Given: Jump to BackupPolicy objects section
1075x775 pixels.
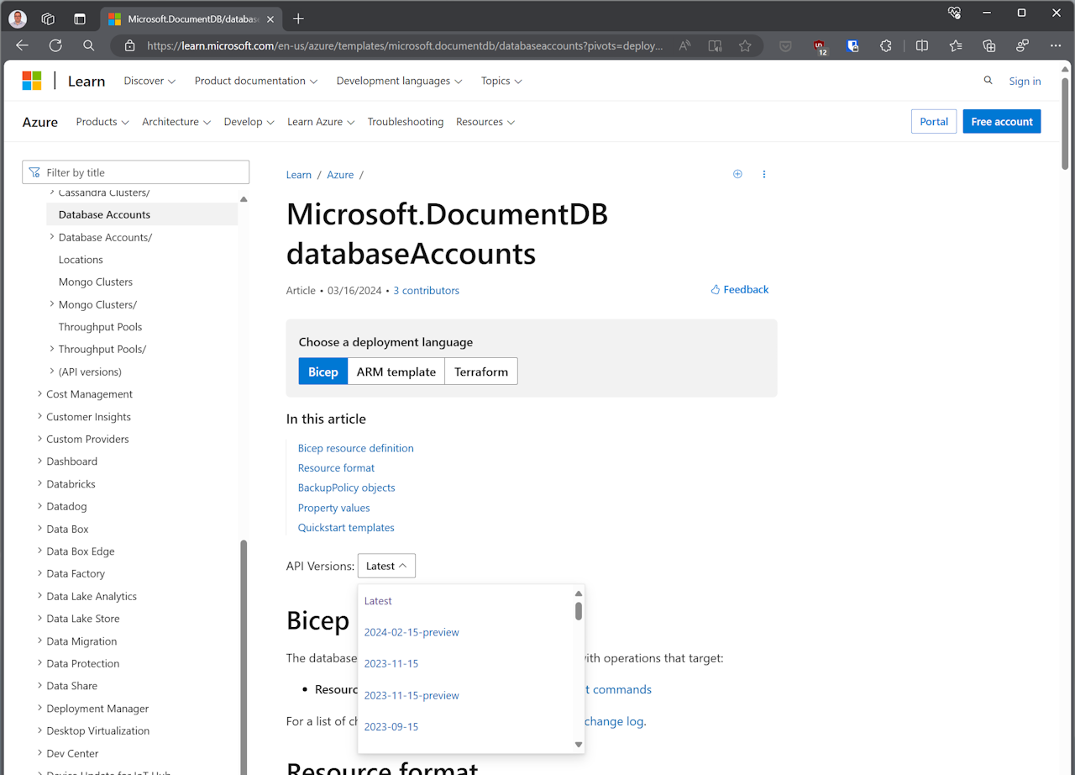Looking at the screenshot, I should coord(347,488).
